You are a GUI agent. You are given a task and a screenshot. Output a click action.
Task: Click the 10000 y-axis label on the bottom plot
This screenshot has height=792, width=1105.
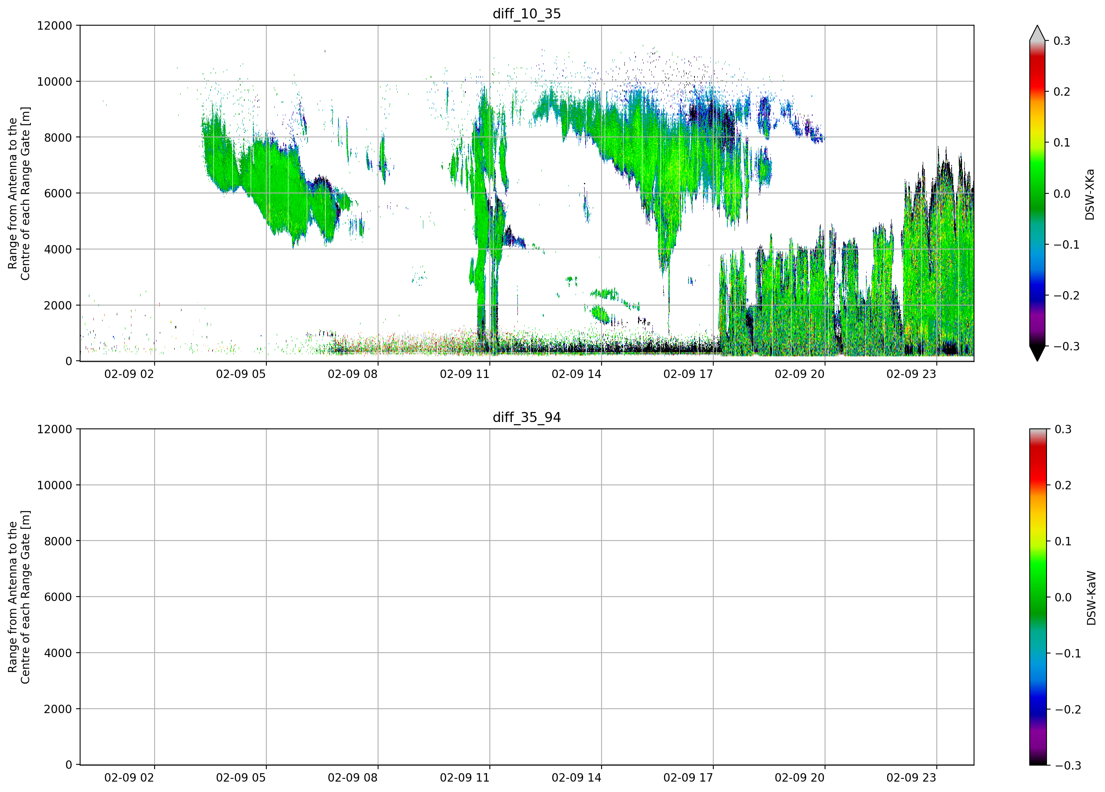point(54,485)
